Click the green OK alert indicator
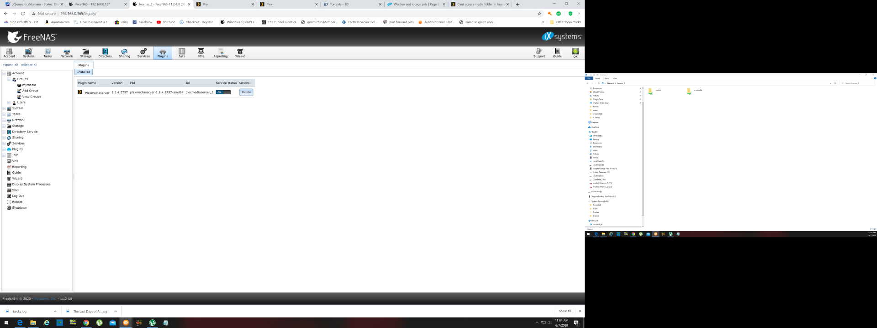 (576, 53)
